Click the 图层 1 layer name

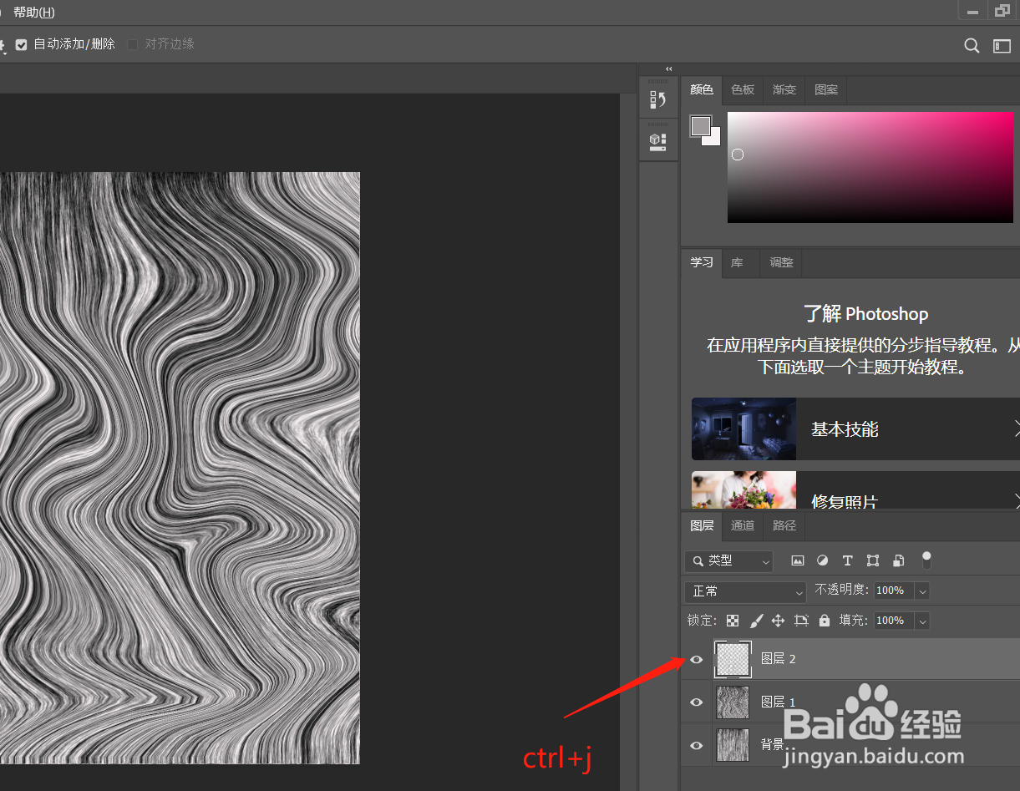click(x=779, y=702)
